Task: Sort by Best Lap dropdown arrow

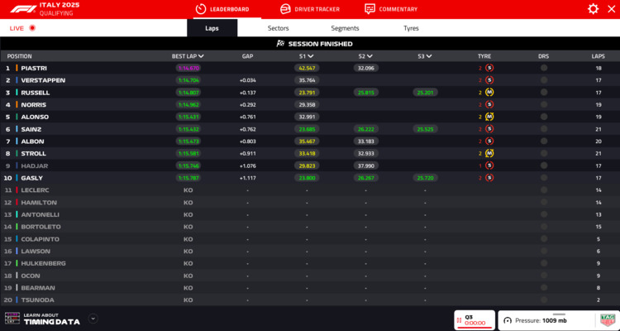Action: (x=201, y=56)
